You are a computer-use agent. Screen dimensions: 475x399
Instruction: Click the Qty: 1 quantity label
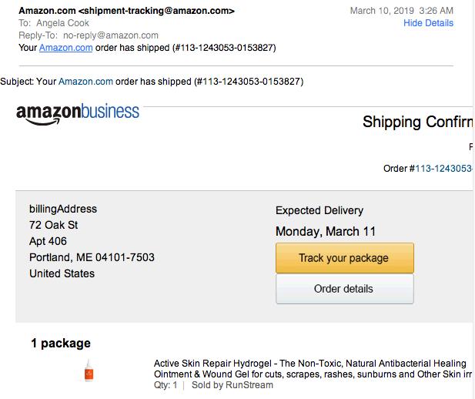point(166,385)
